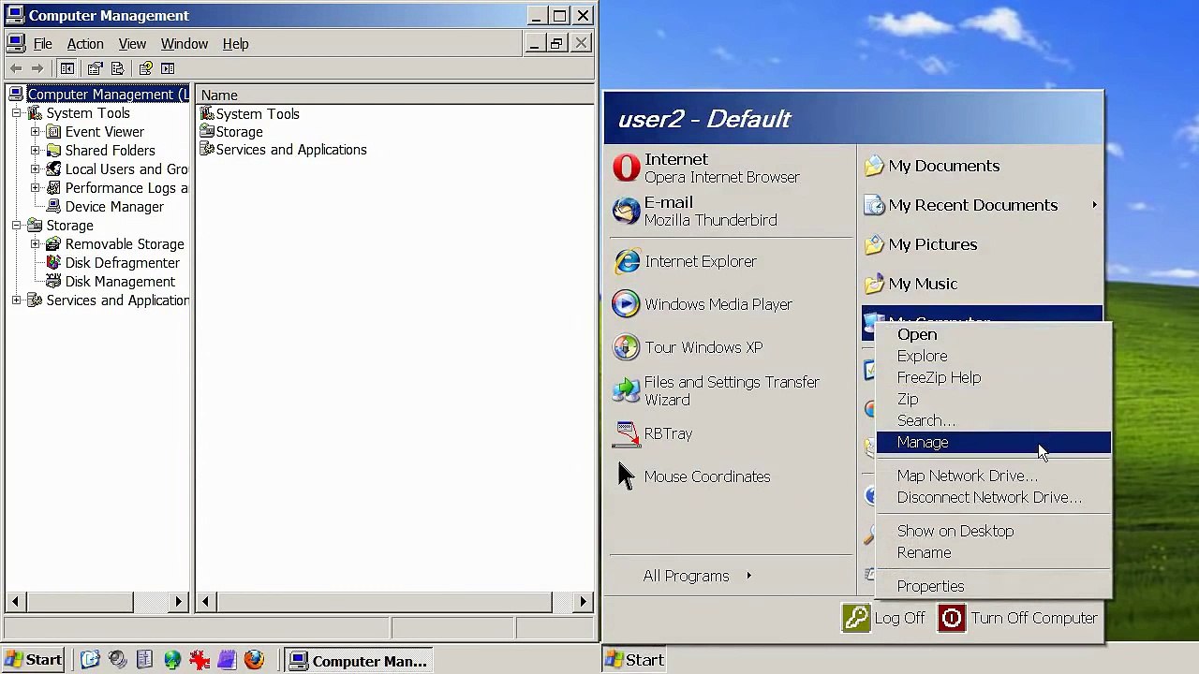Expand the Services and Applications tree node

click(16, 300)
